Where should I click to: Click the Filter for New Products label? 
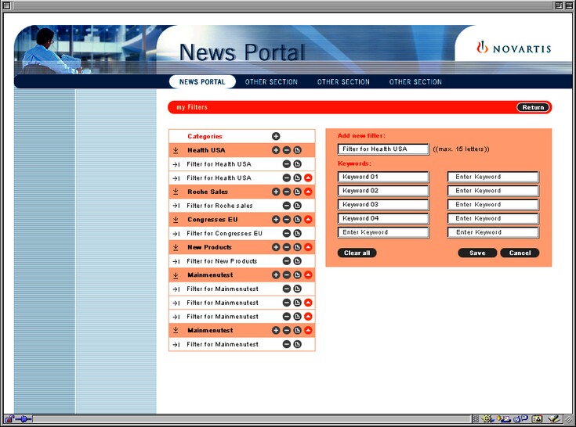(222, 261)
